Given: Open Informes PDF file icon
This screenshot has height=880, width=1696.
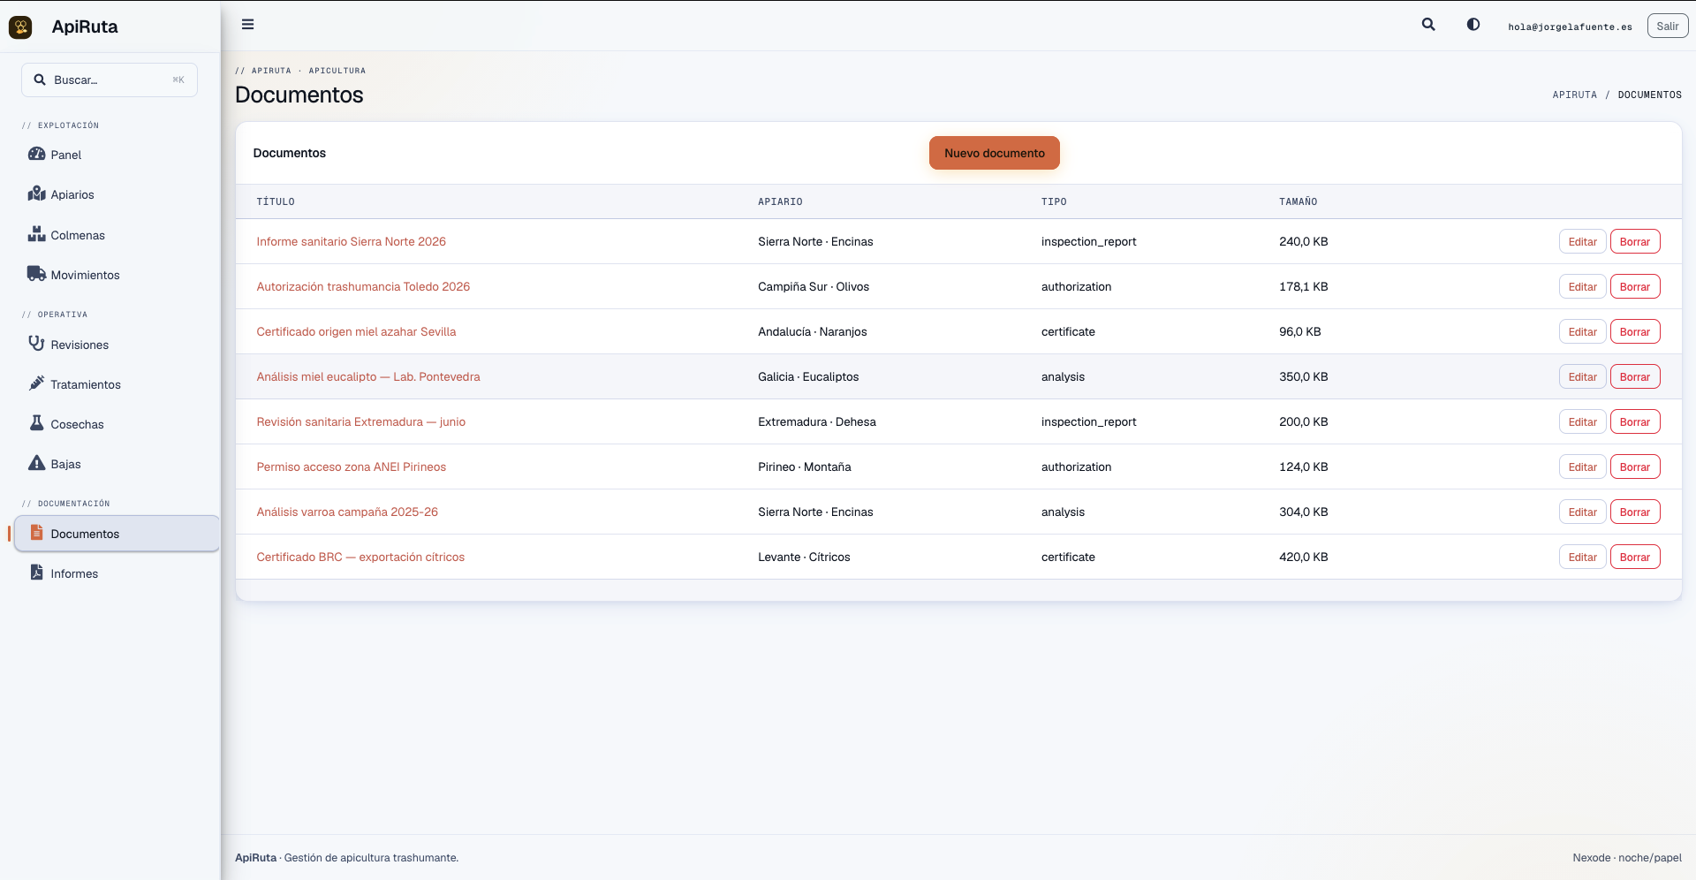Looking at the screenshot, I should pos(36,573).
